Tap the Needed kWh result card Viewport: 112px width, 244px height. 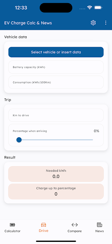tap(56, 174)
